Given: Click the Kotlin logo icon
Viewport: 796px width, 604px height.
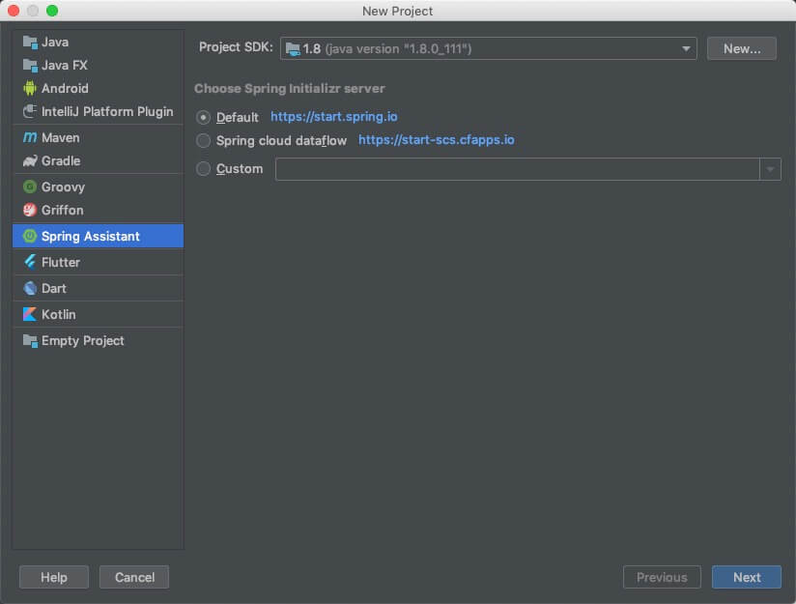Looking at the screenshot, I should click(30, 314).
